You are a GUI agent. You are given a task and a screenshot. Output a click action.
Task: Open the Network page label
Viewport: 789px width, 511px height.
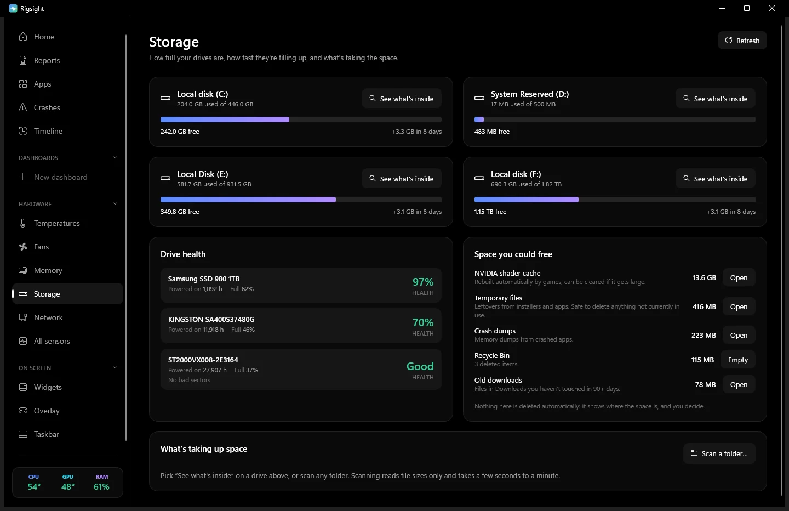(x=48, y=317)
